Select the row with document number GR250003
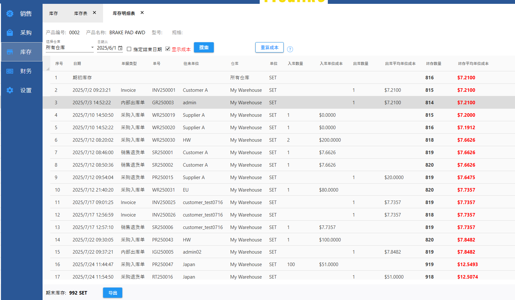This screenshot has width=515, height=300. point(163,103)
